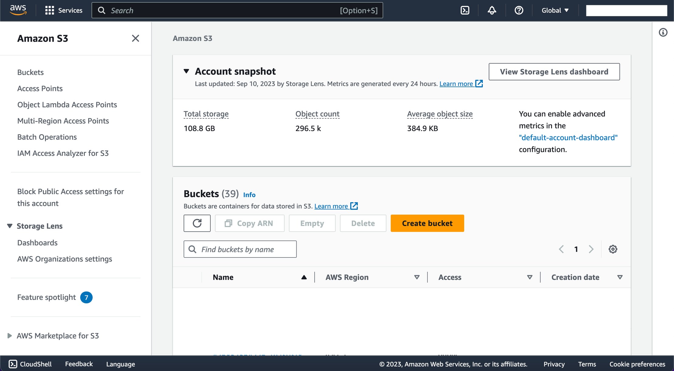Open the Services grid menu
Screen dimensions: 674x371
(64, 10)
